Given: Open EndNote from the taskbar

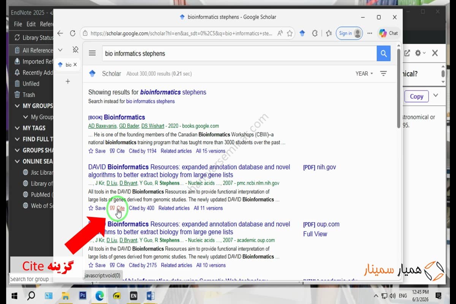Looking at the screenshot, I should click(x=133, y=295).
